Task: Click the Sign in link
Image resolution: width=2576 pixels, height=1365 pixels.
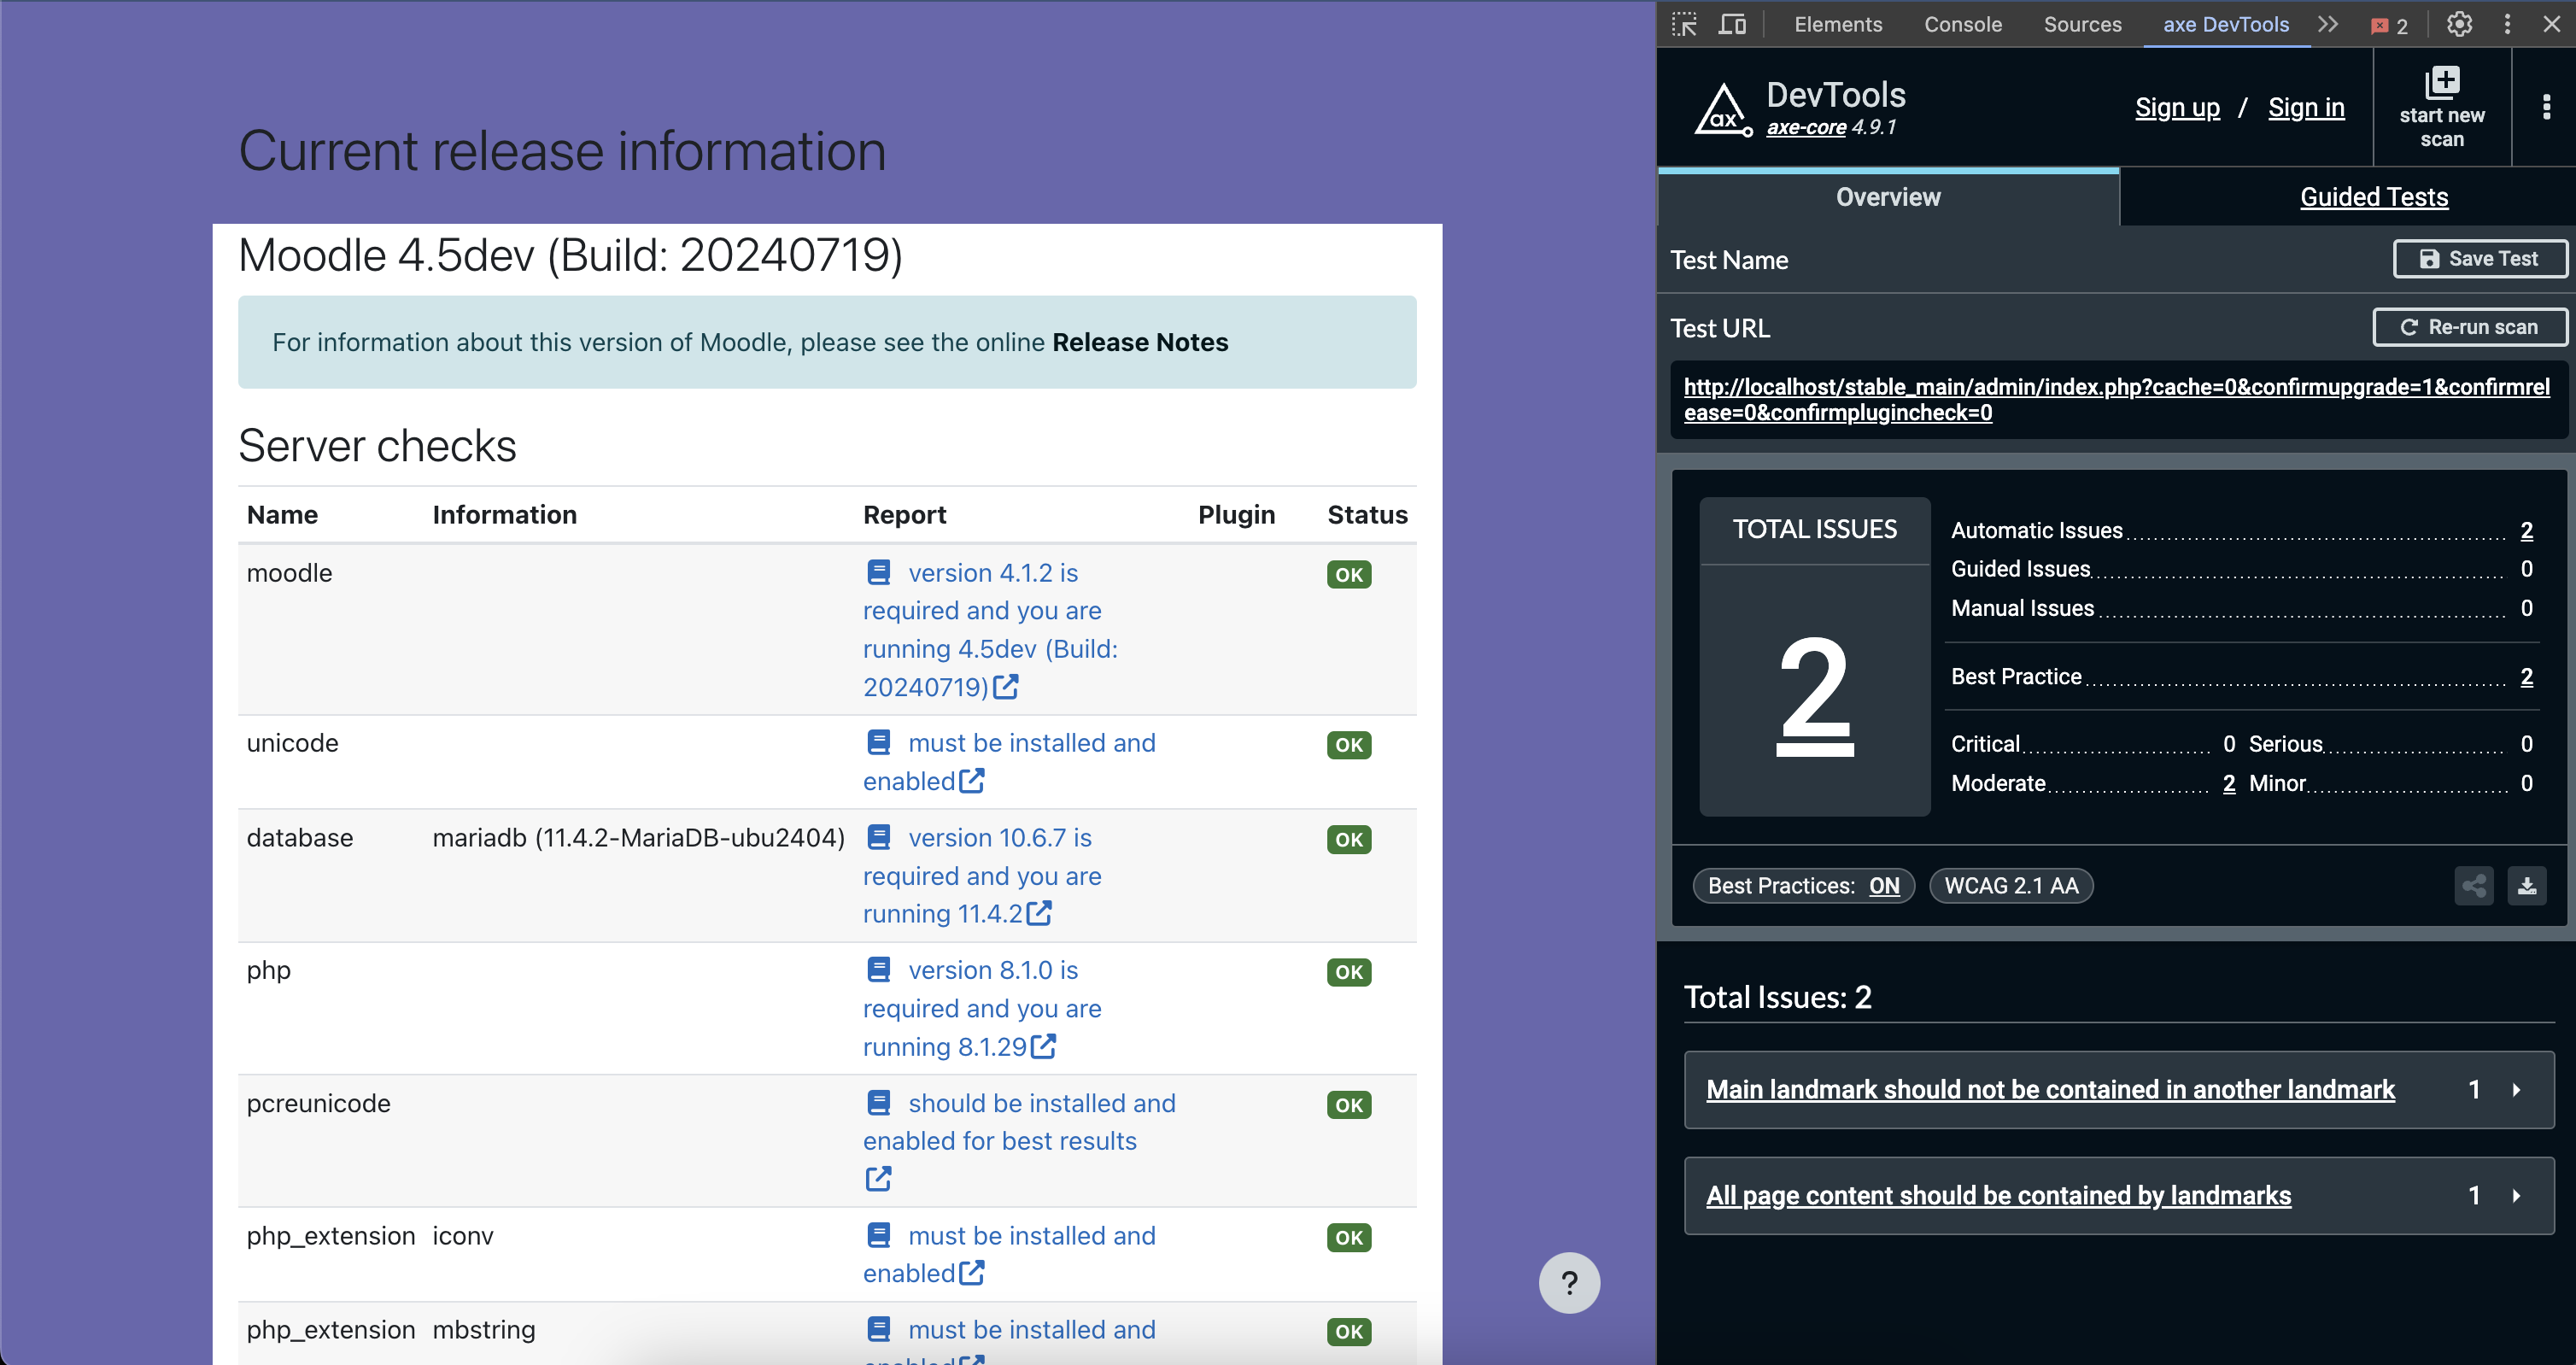Action: (x=2306, y=107)
